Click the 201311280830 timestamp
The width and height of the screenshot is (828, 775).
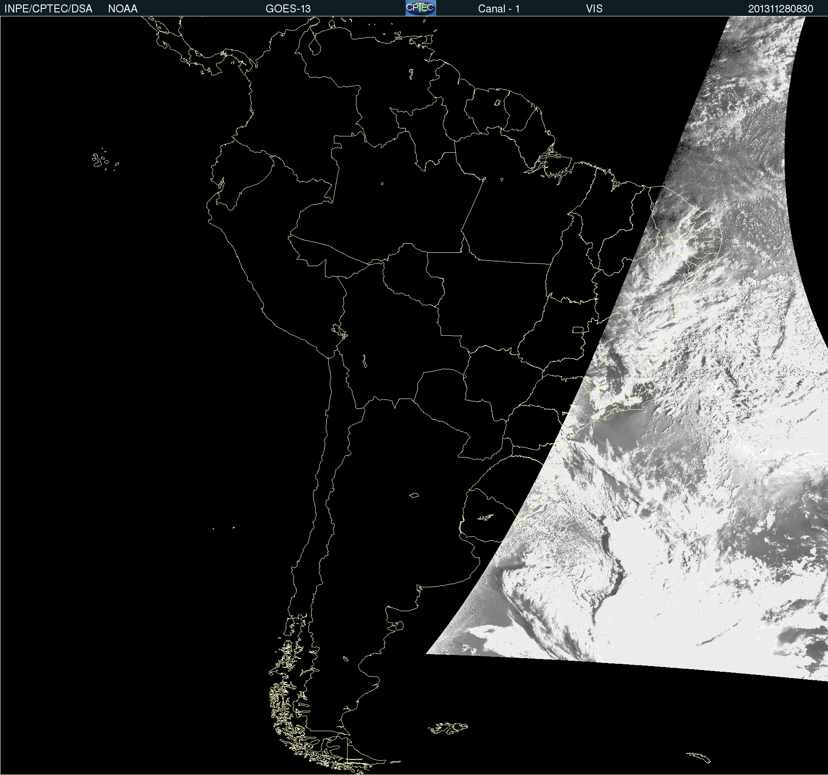(781, 9)
